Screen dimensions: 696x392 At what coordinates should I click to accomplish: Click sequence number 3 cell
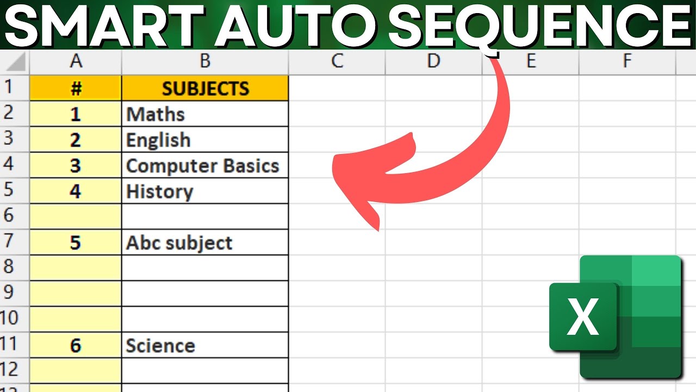pyautogui.click(x=76, y=165)
